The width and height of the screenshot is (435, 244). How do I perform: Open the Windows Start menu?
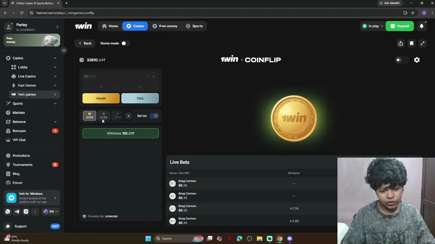coord(148,239)
